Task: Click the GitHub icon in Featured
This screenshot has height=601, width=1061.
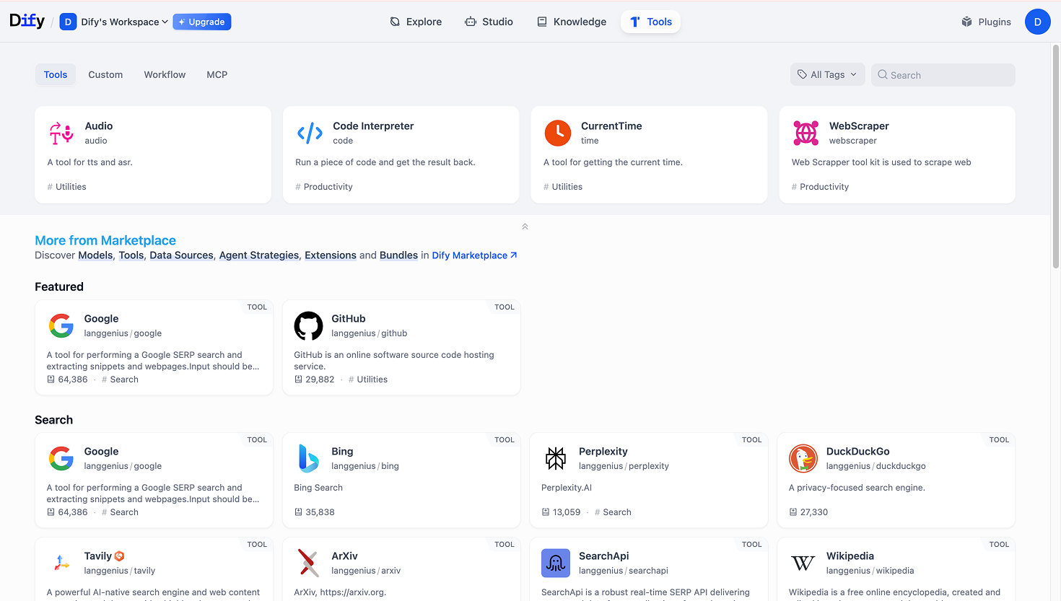Action: [308, 326]
